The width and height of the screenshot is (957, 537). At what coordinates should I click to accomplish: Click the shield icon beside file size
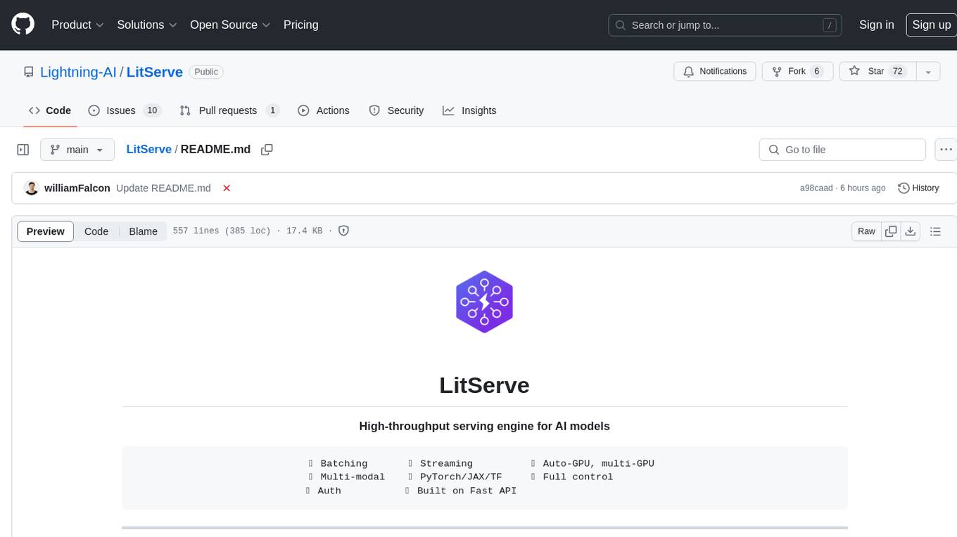[x=343, y=231]
